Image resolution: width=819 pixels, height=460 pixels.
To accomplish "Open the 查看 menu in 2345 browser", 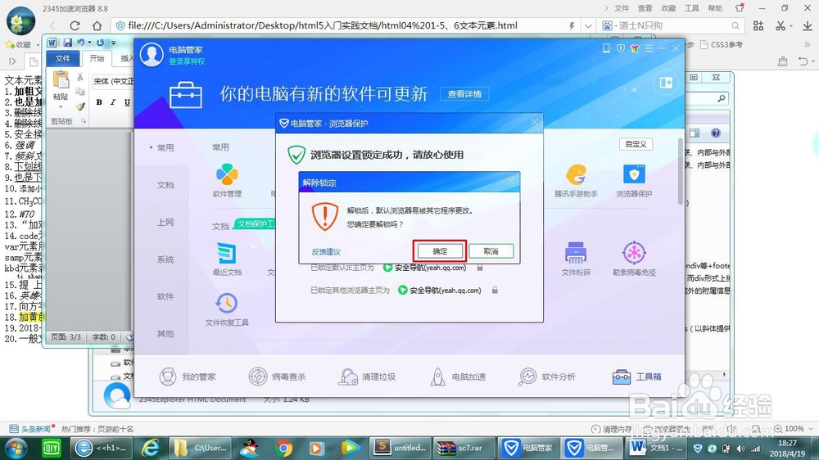I will (x=645, y=8).
